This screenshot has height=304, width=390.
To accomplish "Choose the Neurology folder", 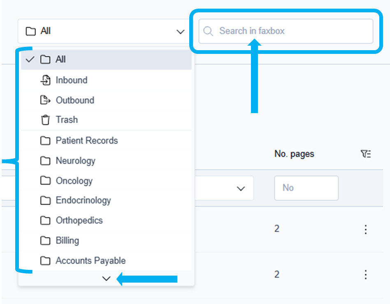I will pos(75,161).
